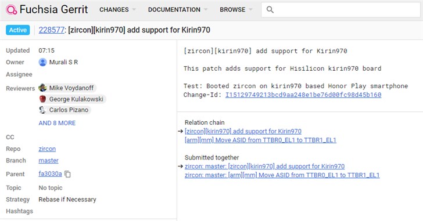The image size is (423, 221).
Task: Click the Active status badge
Action: [18, 30]
